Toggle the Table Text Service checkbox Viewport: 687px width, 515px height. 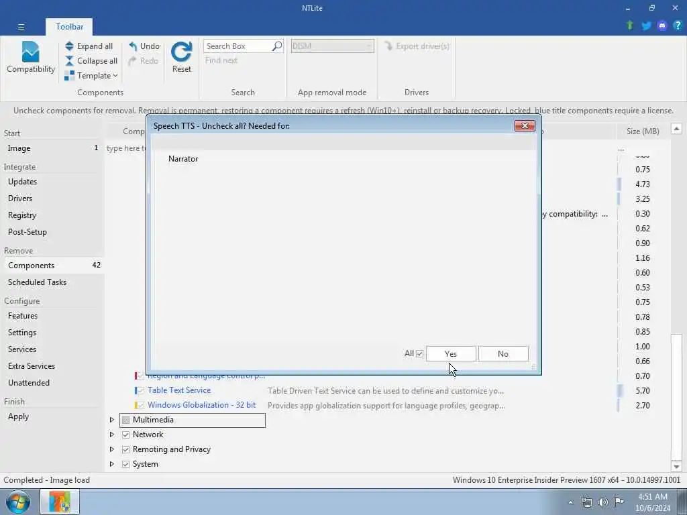pos(140,391)
